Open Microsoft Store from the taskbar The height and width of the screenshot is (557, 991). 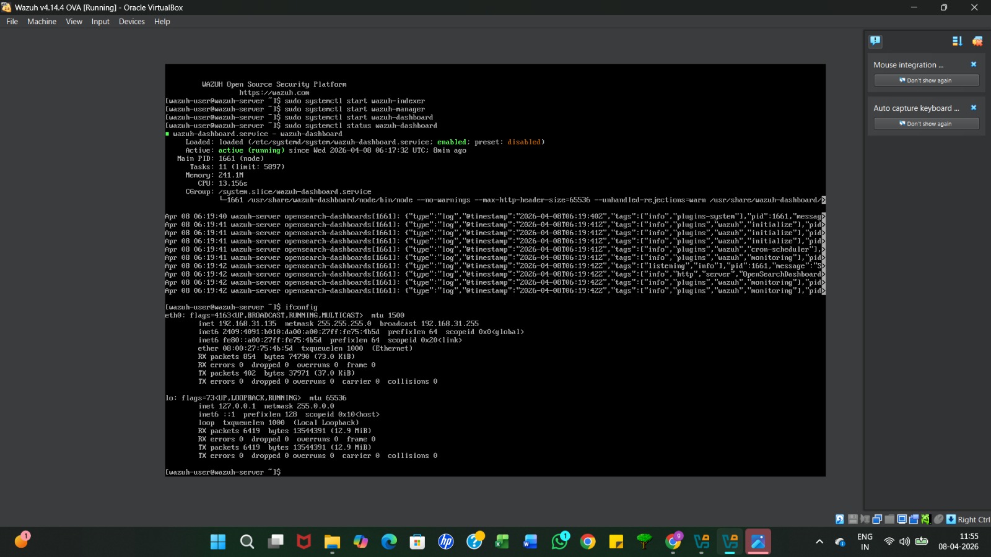point(417,542)
